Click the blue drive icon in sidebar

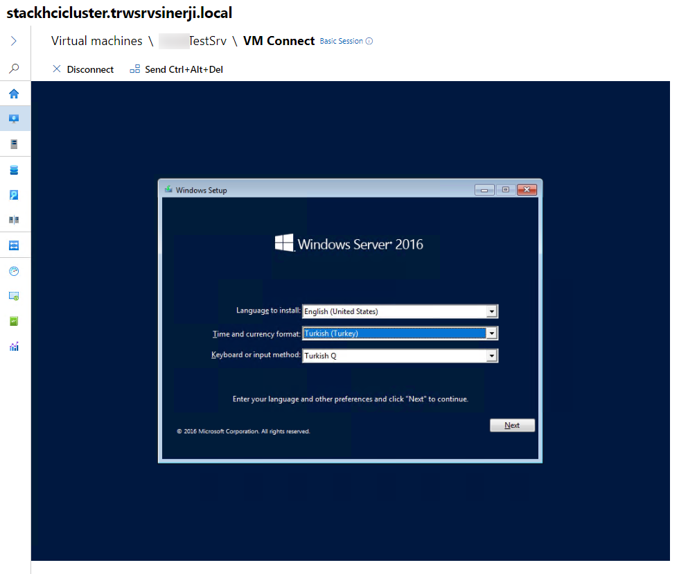tap(14, 195)
